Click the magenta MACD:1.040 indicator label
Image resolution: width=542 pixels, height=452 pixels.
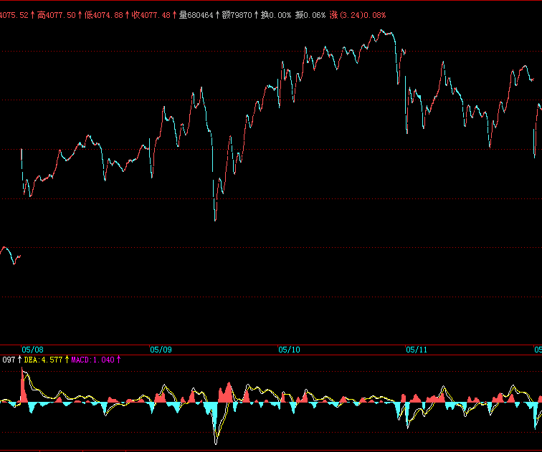pyautogui.click(x=92, y=360)
